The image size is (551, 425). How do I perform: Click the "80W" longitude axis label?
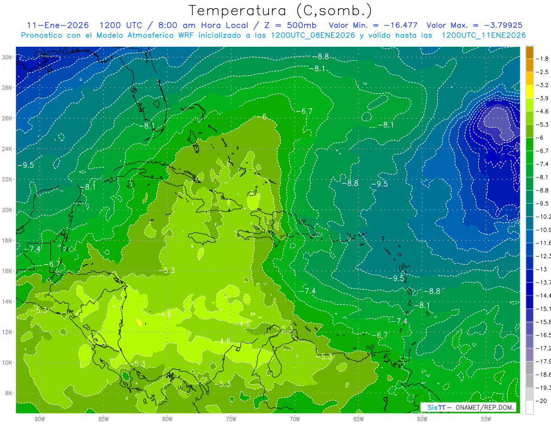pos(167,419)
